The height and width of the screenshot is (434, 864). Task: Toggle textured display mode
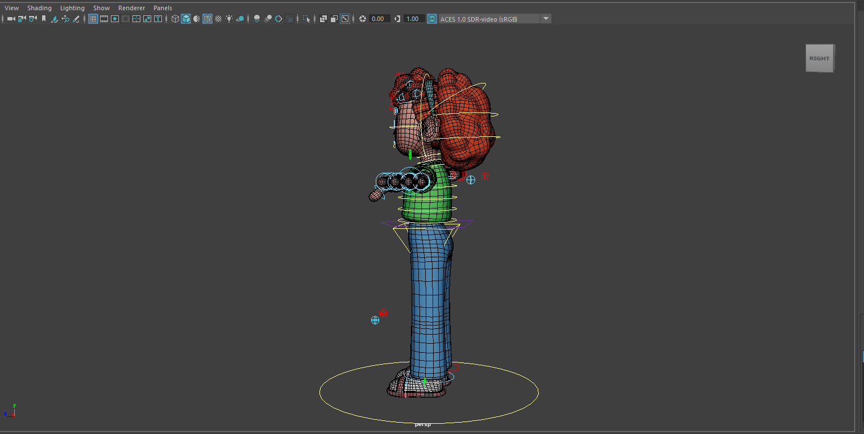click(207, 19)
